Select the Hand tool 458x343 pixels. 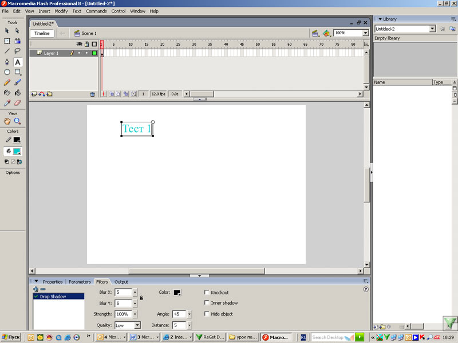coord(7,121)
